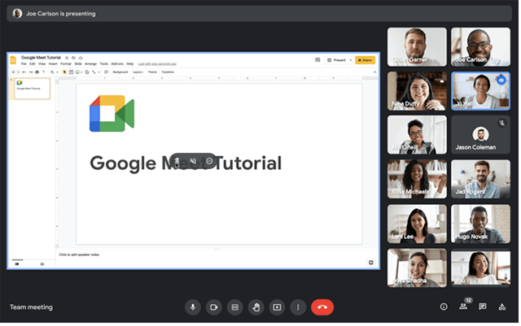The width and height of the screenshot is (521, 326).
Task: Click the undo icon in Slides toolbar
Action: pos(24,72)
